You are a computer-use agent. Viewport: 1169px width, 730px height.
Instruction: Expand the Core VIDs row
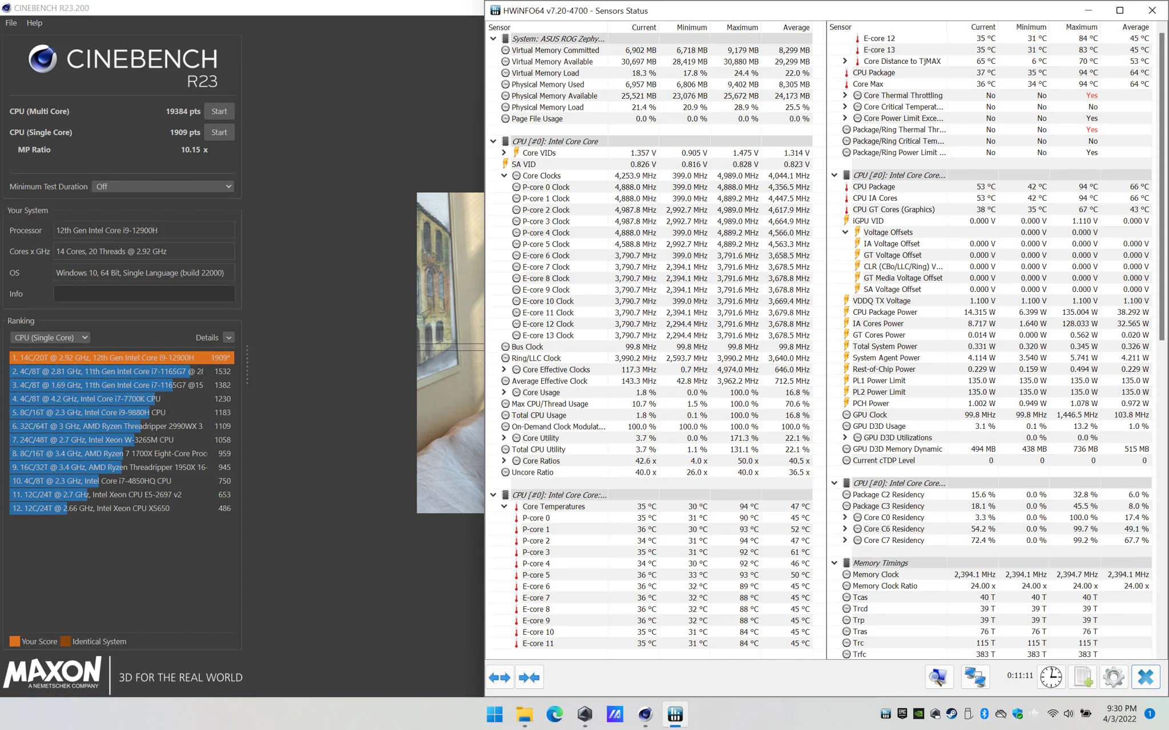tap(504, 153)
